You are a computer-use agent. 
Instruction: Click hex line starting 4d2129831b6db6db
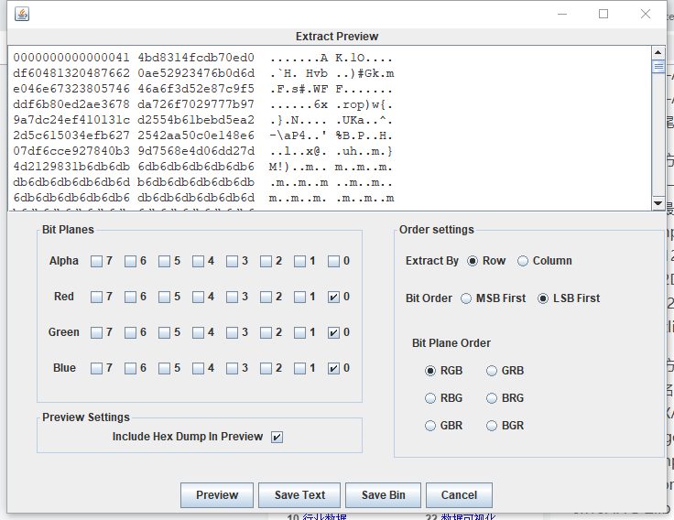coord(202,167)
